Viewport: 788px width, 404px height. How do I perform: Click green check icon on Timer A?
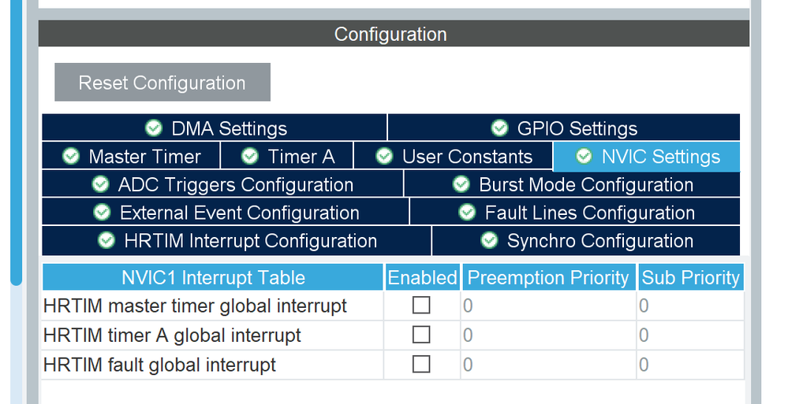coord(250,156)
